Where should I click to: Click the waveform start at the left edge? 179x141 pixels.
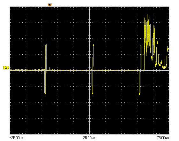coord(11,70)
